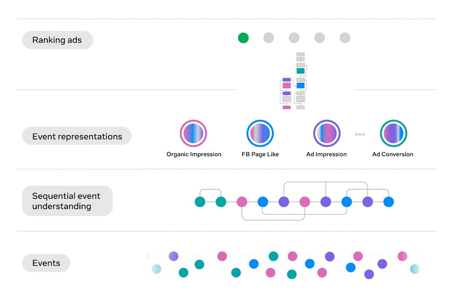
Task: Click the teal block in the model diagram
Action: tap(300, 71)
